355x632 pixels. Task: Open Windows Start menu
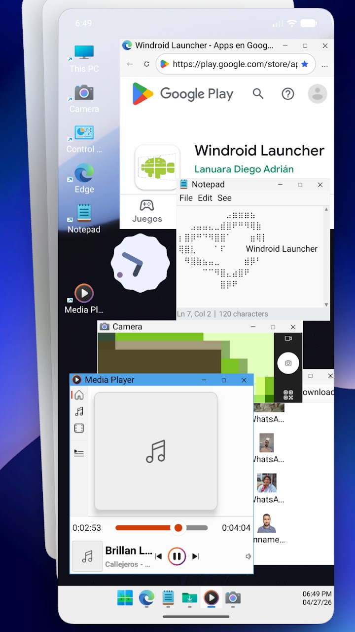125,598
